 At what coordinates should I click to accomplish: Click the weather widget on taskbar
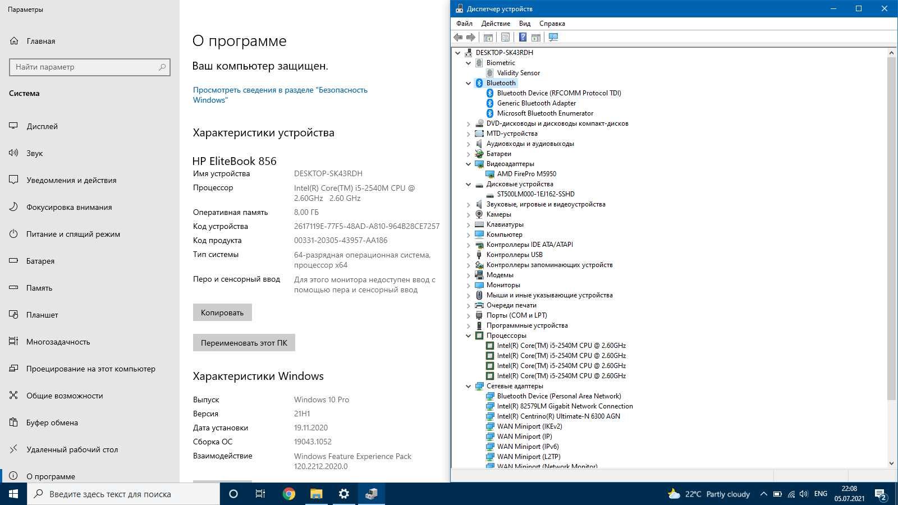coord(709,494)
